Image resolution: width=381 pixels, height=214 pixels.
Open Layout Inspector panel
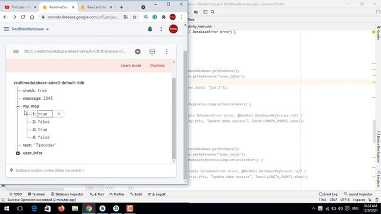[x=358, y=194]
